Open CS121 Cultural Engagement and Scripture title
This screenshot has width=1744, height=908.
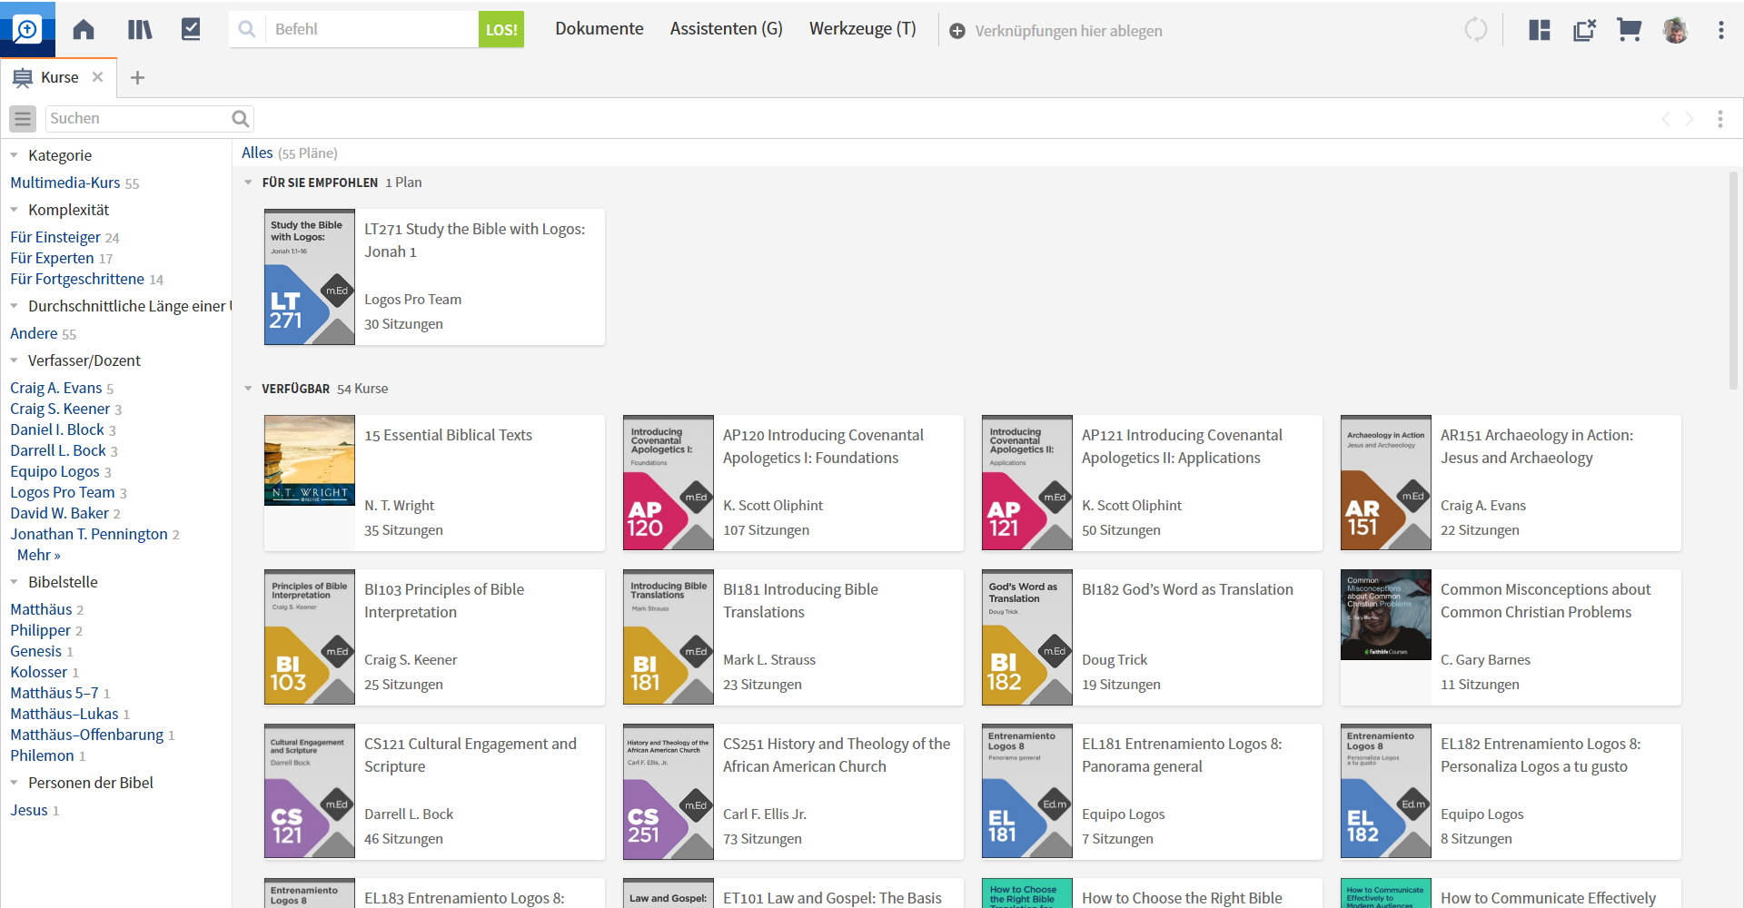point(471,755)
